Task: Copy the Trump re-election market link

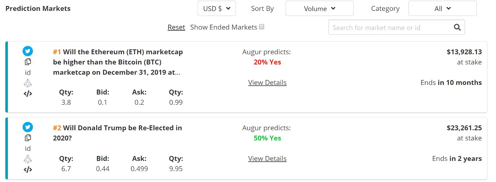Action: pos(28,138)
